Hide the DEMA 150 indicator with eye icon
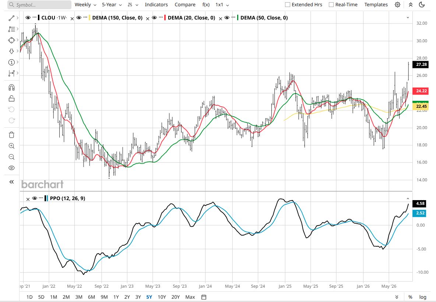The height and width of the screenshot is (302, 436). pos(79,18)
